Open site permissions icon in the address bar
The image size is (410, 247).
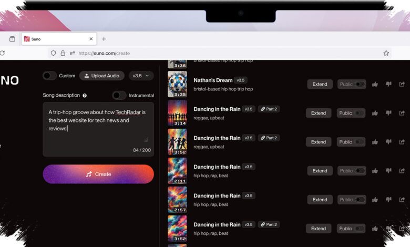(x=73, y=53)
